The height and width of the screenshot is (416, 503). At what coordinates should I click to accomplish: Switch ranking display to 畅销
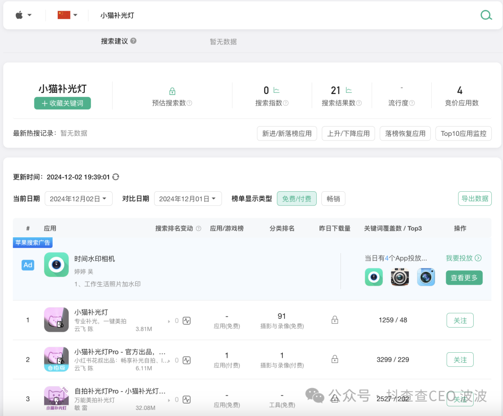pyautogui.click(x=333, y=198)
